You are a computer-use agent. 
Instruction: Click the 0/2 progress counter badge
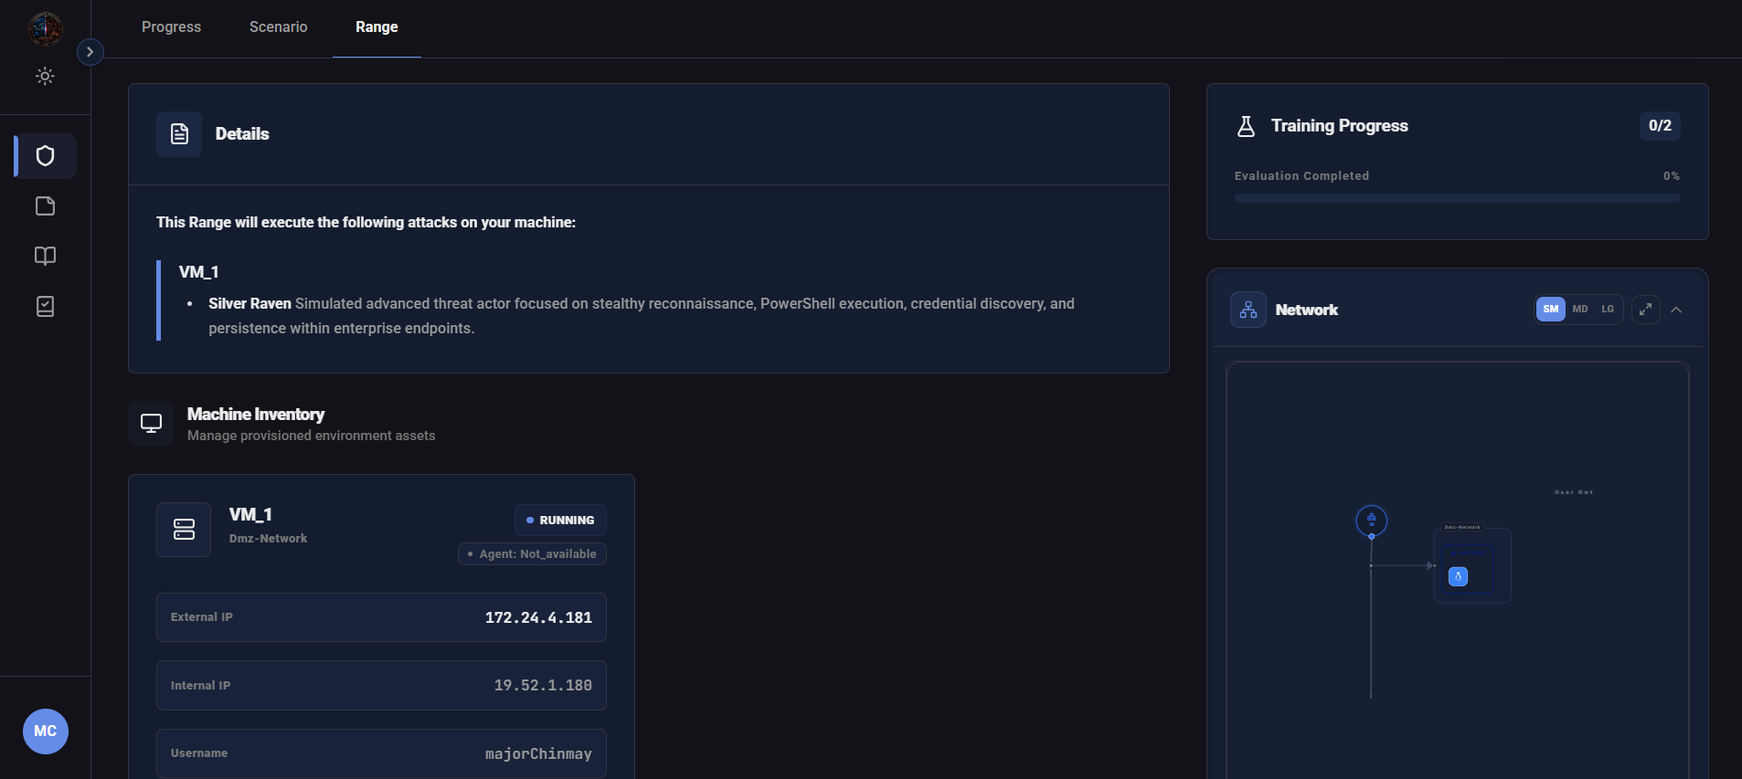[x=1660, y=126]
